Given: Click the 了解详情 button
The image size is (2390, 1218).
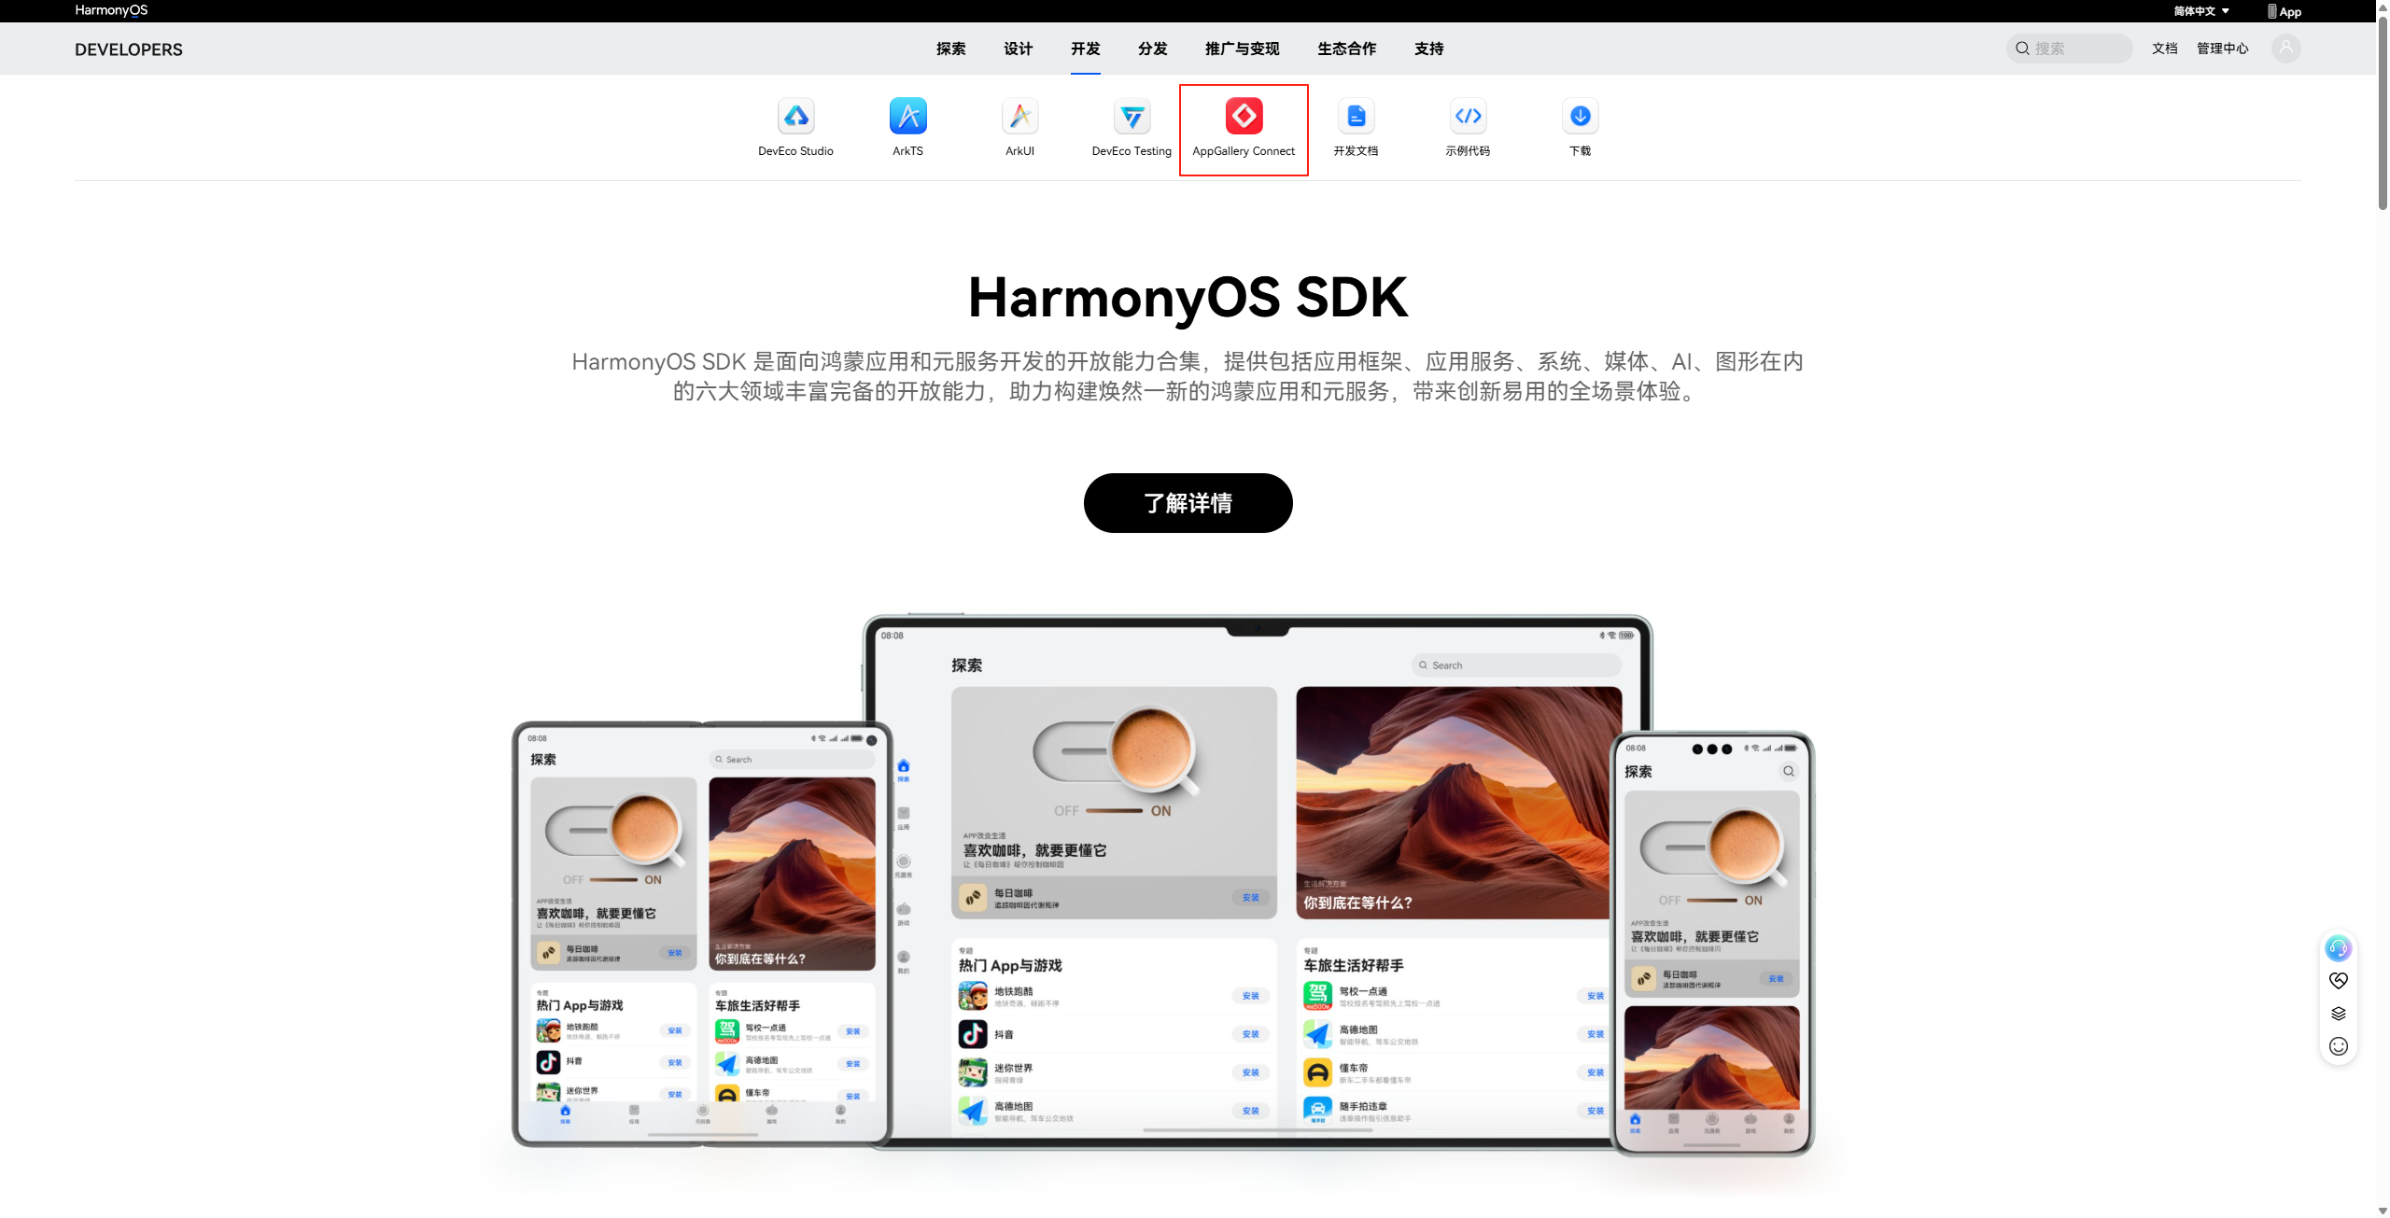Looking at the screenshot, I should pos(1188,503).
